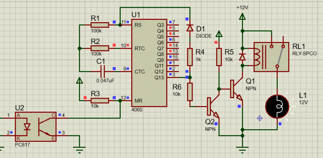This screenshot has height=158, width=323.
Task: Click the ground symbol below the lamp
Action: pyautogui.click(x=242, y=150)
